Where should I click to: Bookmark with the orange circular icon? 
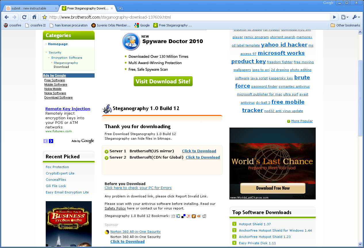(x=199, y=216)
